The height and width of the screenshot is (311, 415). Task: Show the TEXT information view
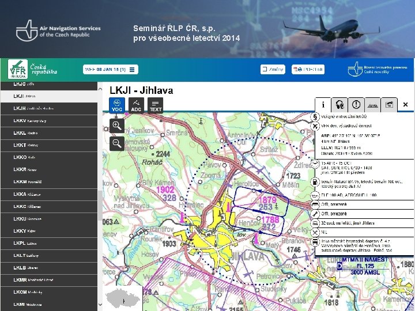tap(156, 105)
